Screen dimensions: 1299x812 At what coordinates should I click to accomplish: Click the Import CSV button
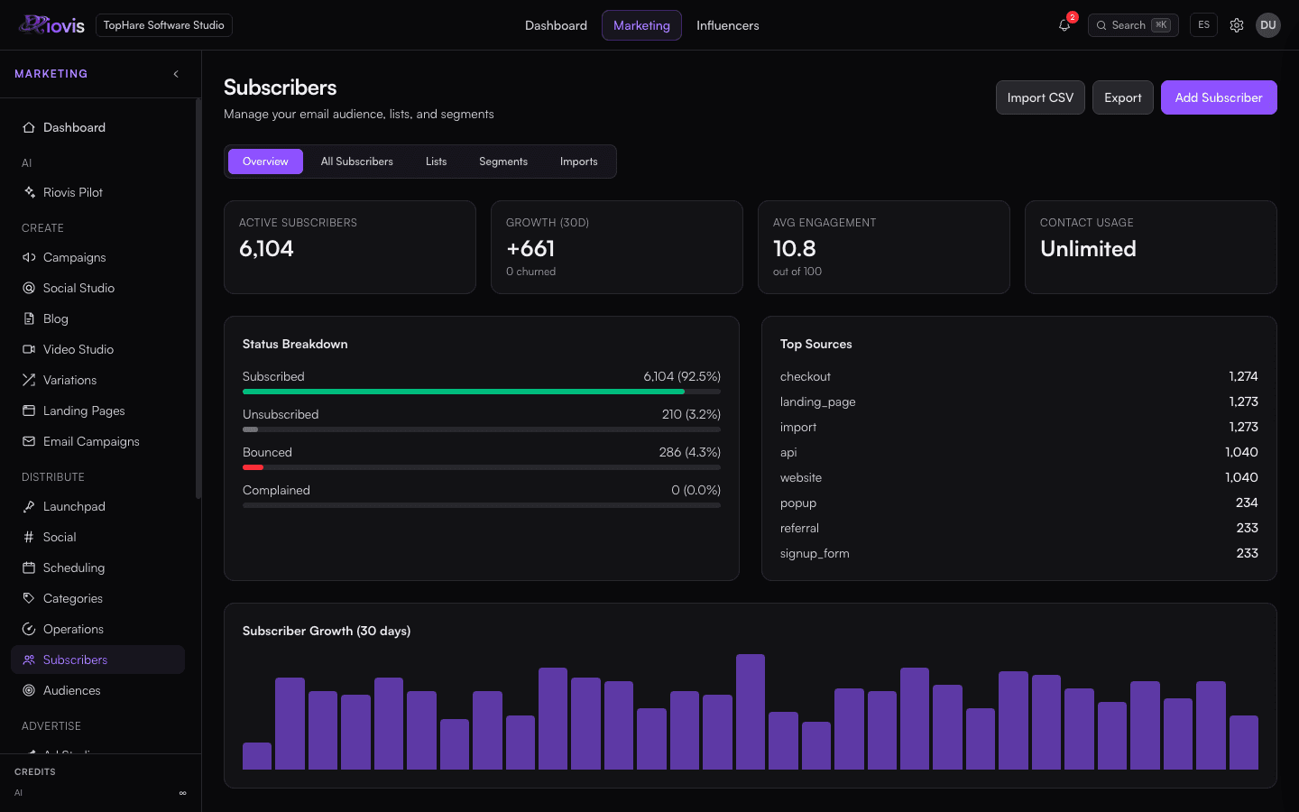pyautogui.click(x=1040, y=97)
